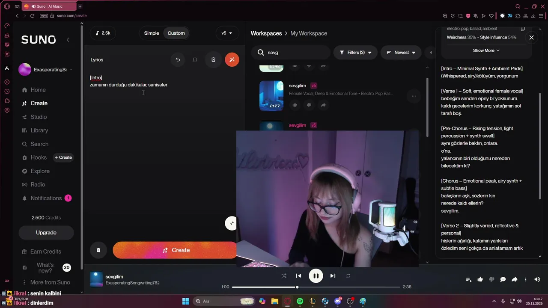
Task: Show hidden system tray icons
Action: [x=494, y=301]
